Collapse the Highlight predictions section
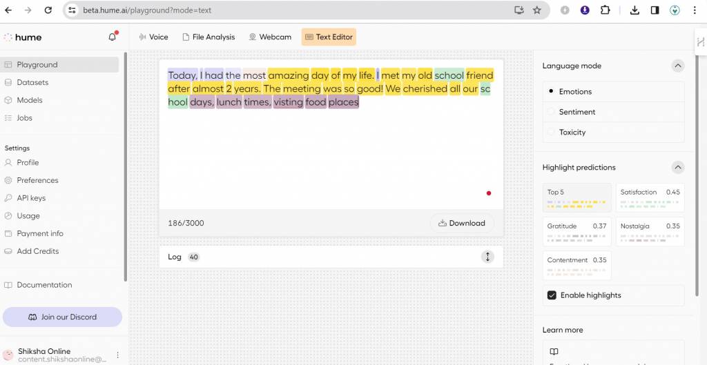This screenshot has width=707, height=365. (x=678, y=168)
